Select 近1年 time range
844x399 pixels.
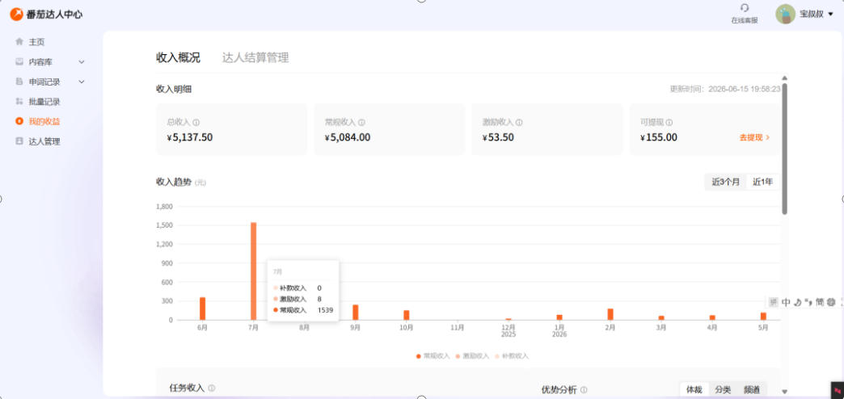(762, 182)
